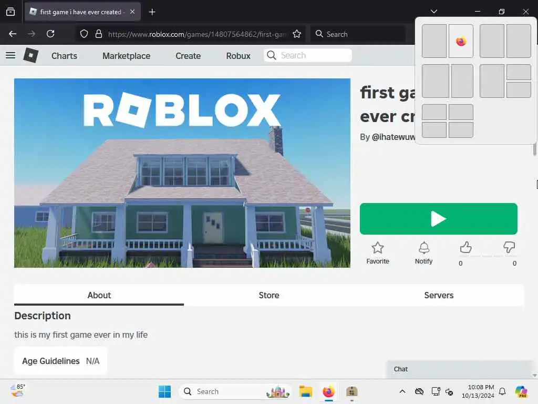This screenshot has height=404, width=538.
Task: Give the game a thumbs up
Action: (465, 247)
